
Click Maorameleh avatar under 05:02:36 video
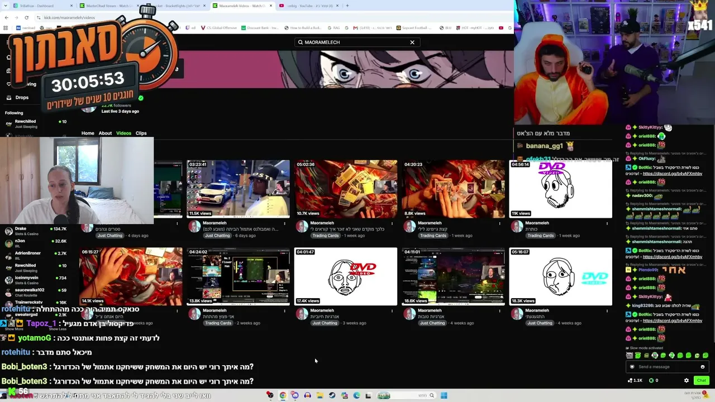tap(302, 226)
